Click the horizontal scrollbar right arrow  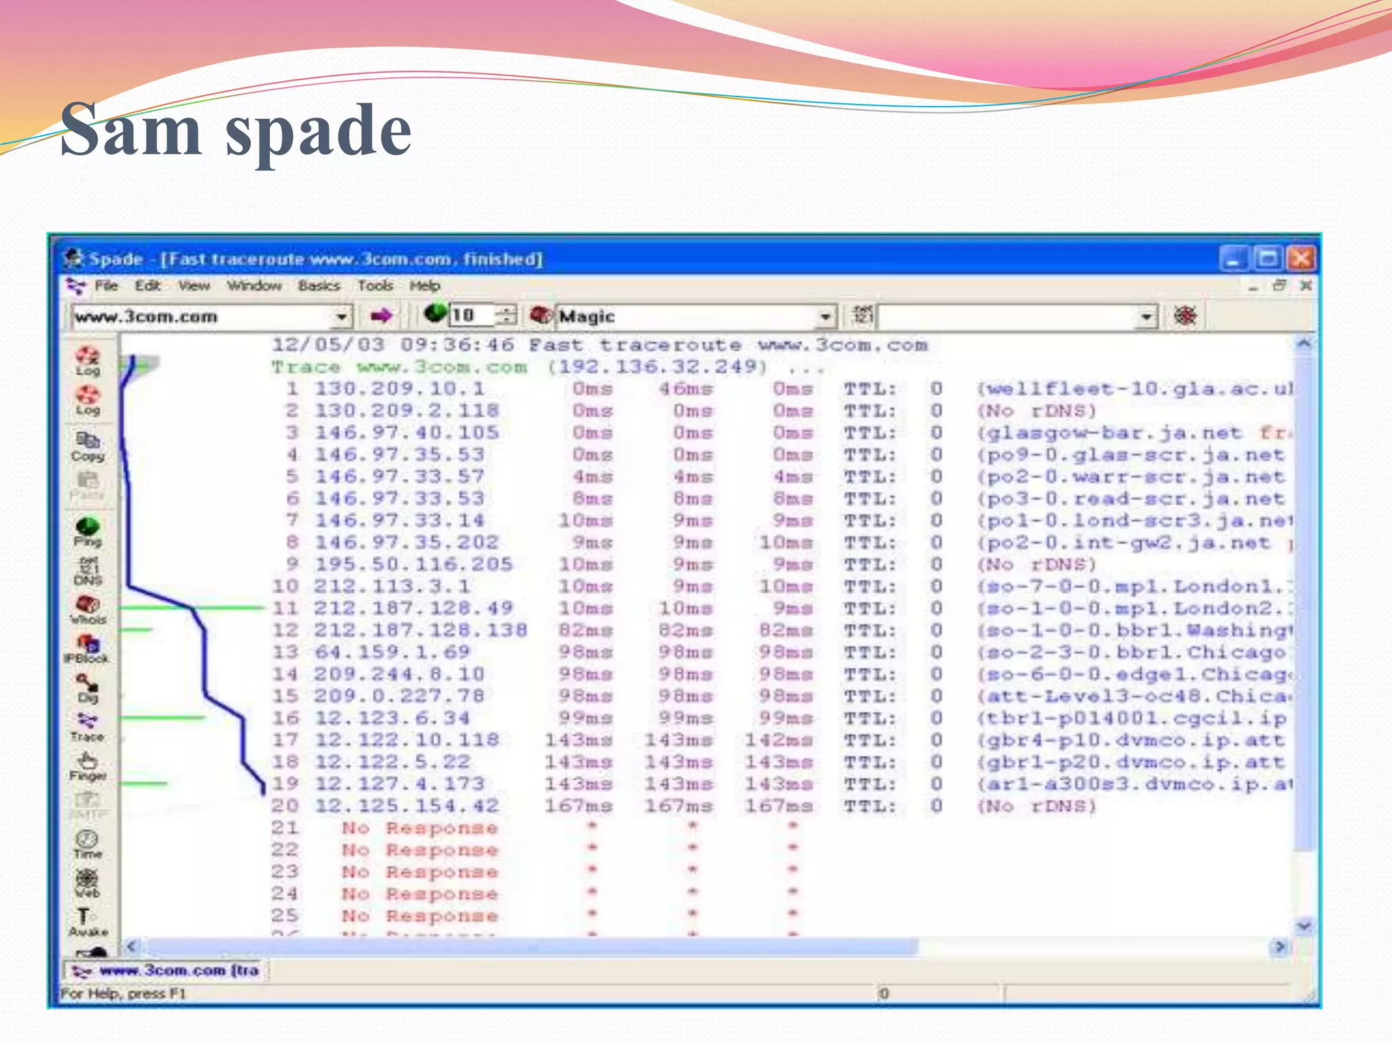[1280, 946]
